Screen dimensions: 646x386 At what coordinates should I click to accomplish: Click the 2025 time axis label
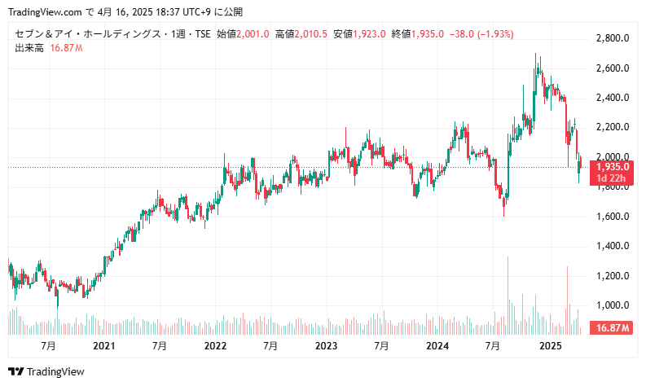coord(551,345)
